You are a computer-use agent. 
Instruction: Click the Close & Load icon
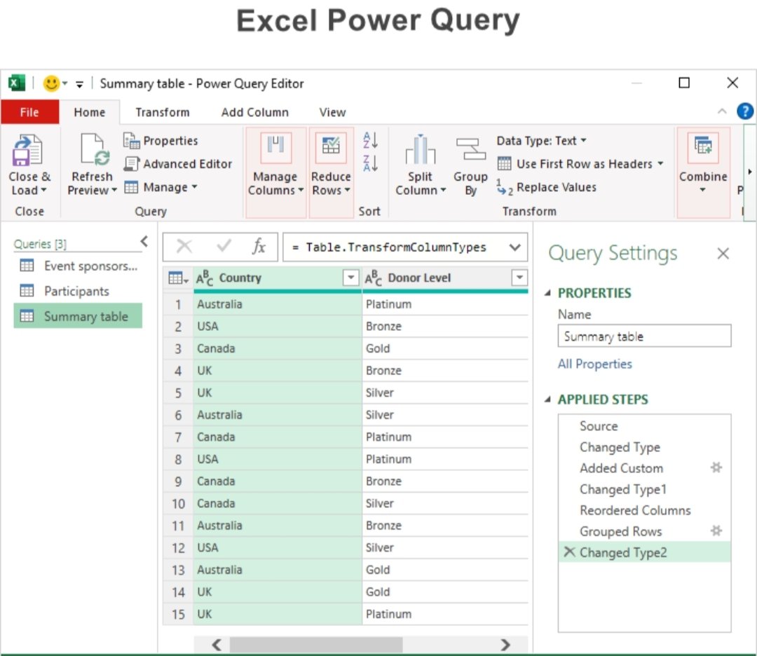[27, 150]
